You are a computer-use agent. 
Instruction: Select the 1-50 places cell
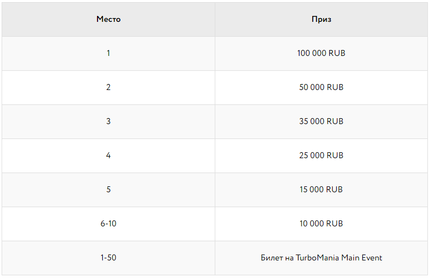108,258
